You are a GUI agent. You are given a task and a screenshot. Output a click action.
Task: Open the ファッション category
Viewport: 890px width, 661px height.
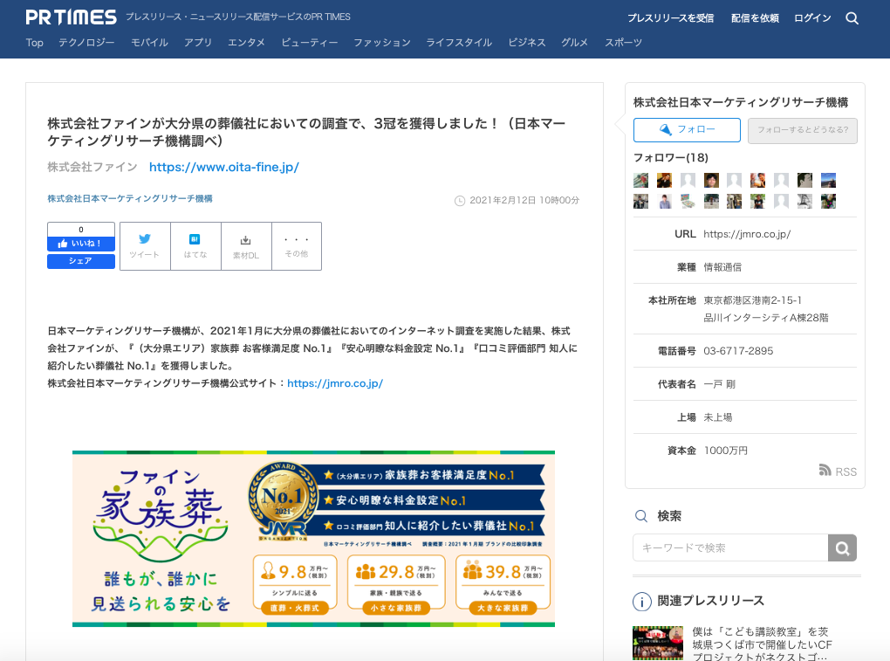coord(382,43)
